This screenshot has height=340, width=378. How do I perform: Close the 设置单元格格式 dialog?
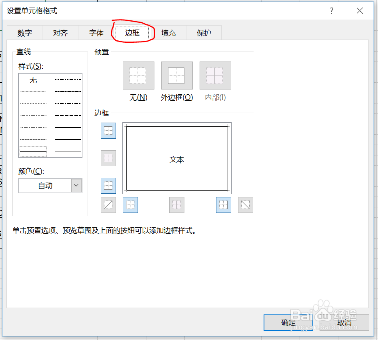[x=360, y=11]
